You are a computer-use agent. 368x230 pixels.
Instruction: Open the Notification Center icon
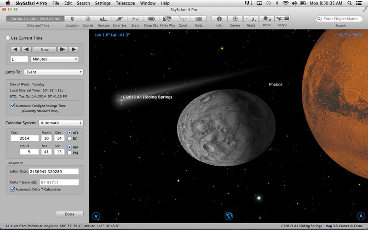tap(359, 3)
